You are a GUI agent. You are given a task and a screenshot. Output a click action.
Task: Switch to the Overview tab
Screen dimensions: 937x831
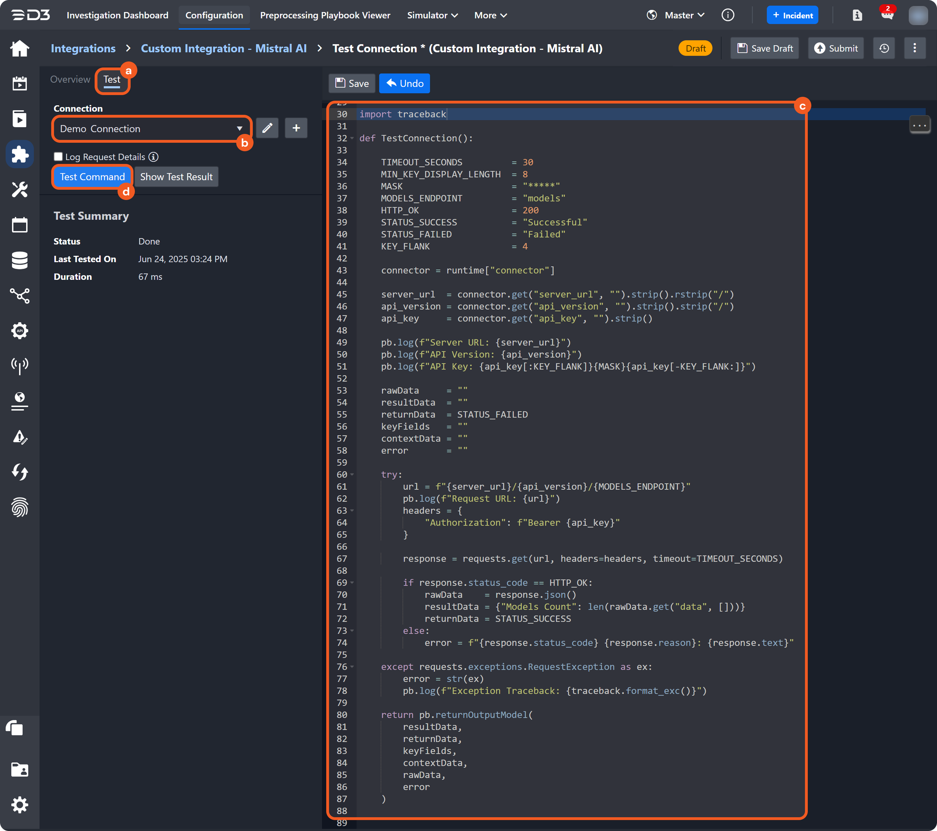coord(70,79)
